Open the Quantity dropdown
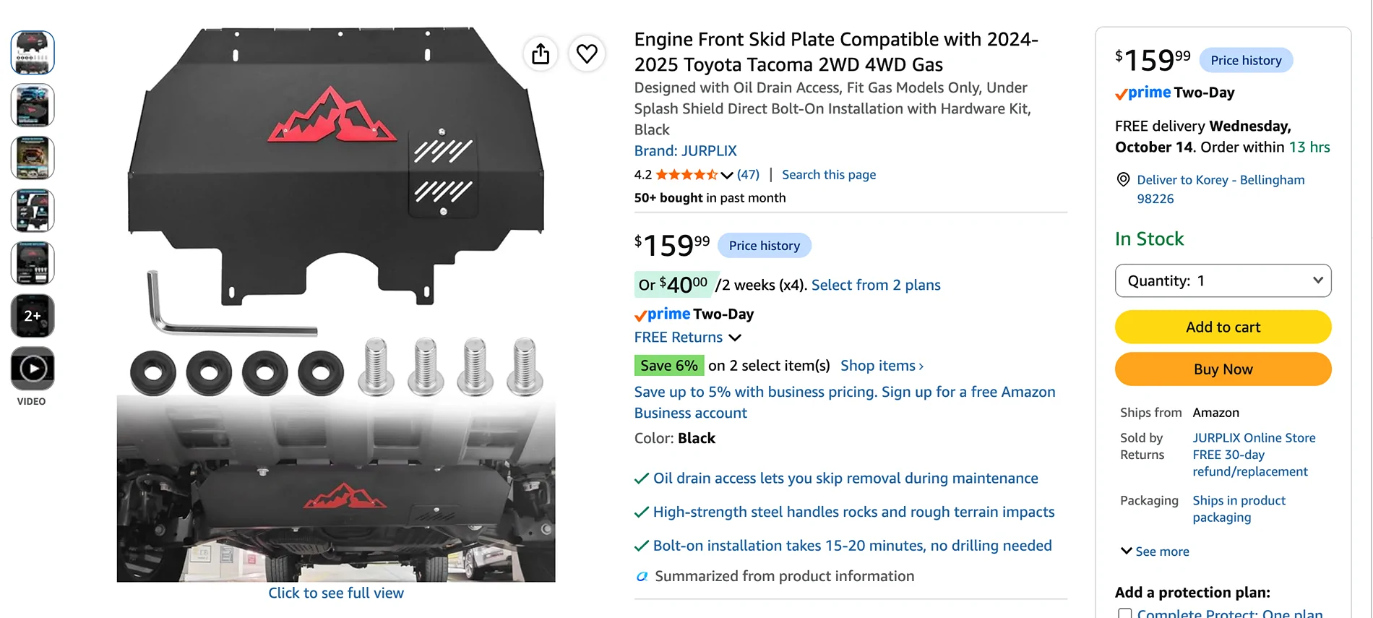 (x=1223, y=280)
